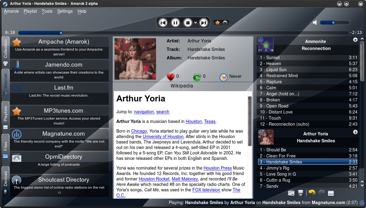Open the Shoutcast Directory service
This screenshot has width=366, height=208.
tap(59, 186)
